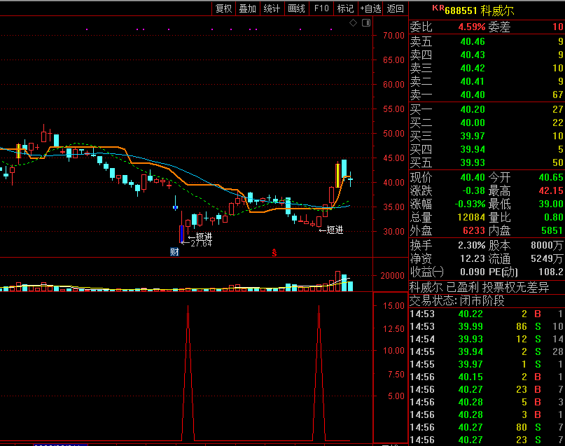Click the 70.00 price axis label
565x446 pixels.
(x=394, y=35)
